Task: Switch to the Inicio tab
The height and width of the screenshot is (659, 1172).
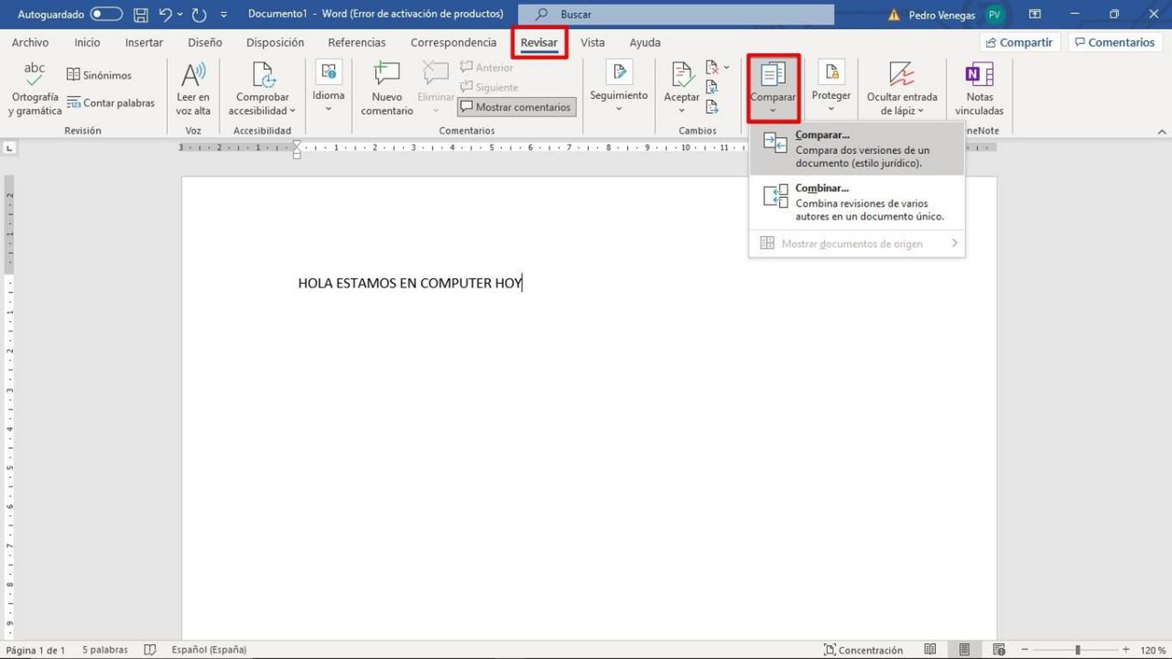Action: tap(87, 42)
